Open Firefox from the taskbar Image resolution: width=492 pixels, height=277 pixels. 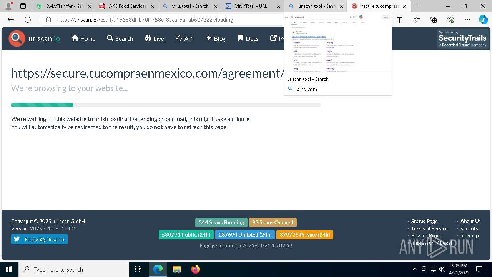pyautogui.click(x=195, y=269)
